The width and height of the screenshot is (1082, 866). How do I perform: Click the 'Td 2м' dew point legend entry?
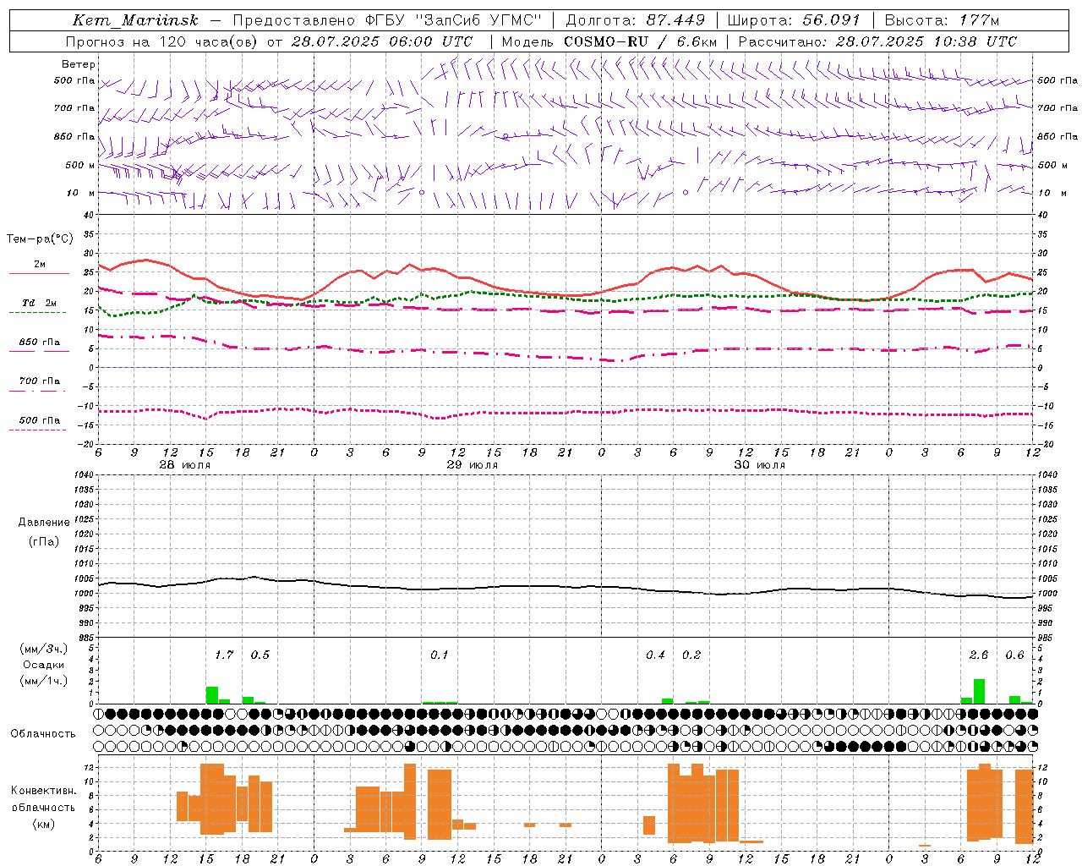[39, 303]
